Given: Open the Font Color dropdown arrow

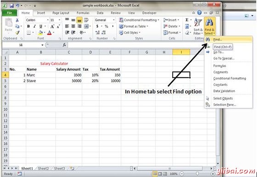Looking at the screenshot, I should (x=53, y=33).
